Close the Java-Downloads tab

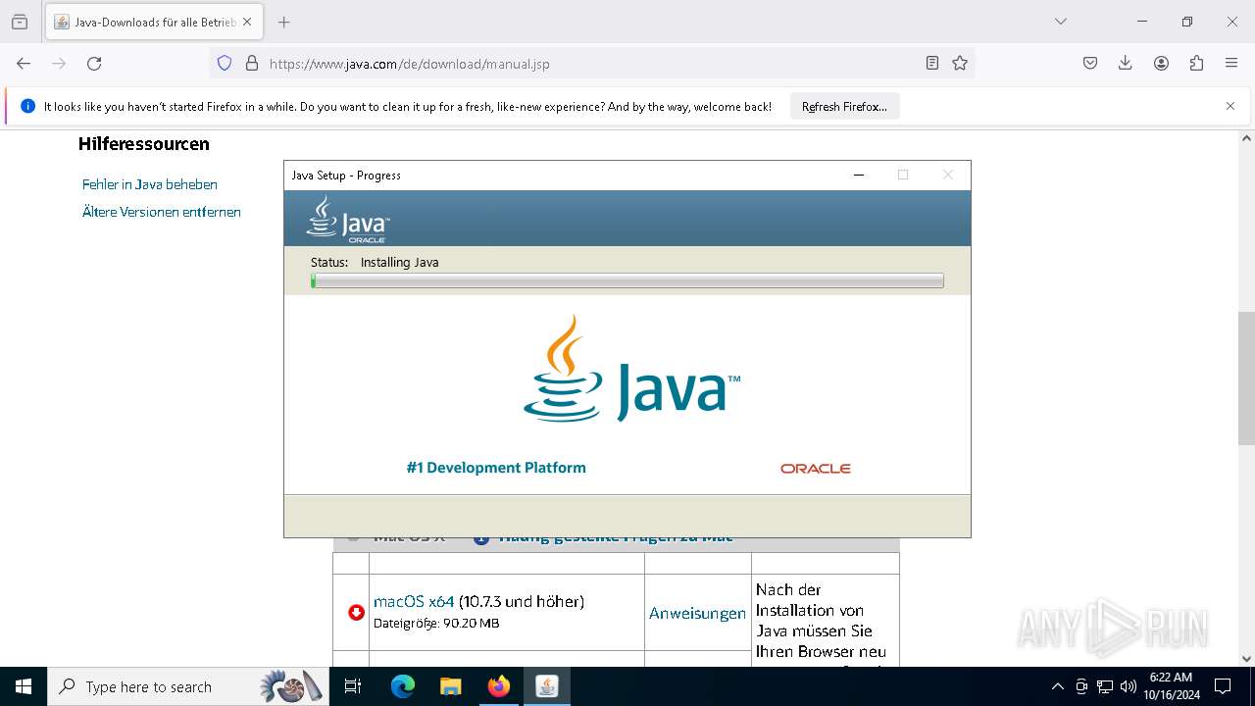tap(247, 22)
